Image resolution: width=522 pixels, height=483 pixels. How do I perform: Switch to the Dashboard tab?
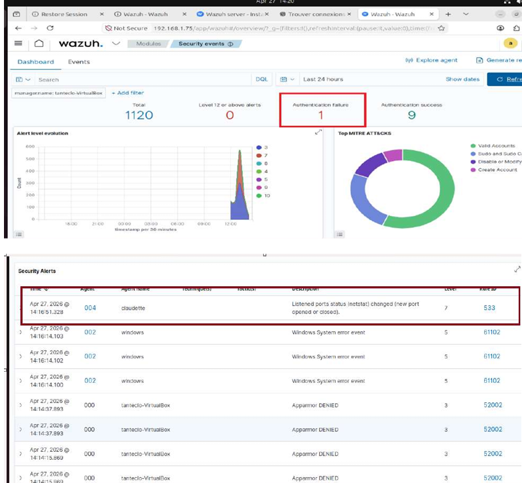[x=36, y=62]
